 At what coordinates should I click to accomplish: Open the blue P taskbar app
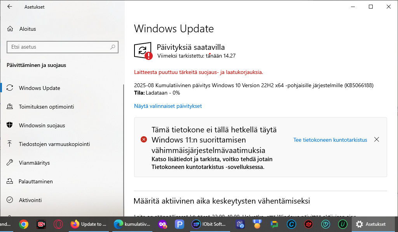click(x=180, y=224)
